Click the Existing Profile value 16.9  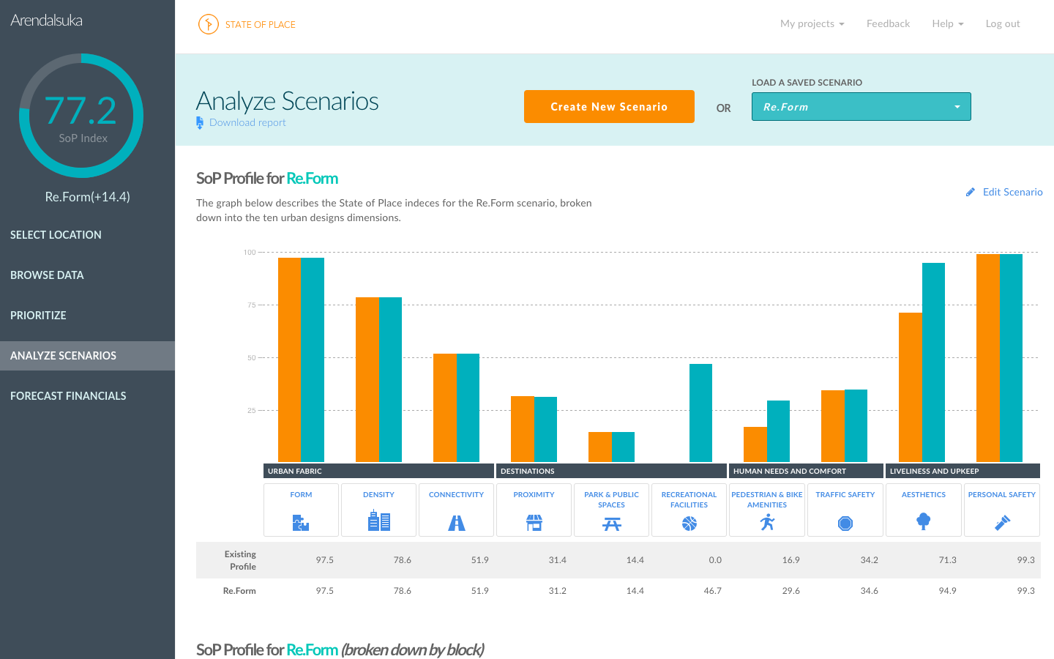(x=790, y=560)
